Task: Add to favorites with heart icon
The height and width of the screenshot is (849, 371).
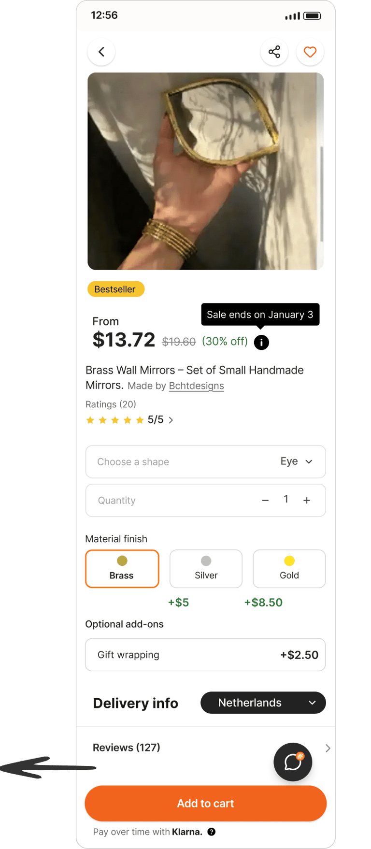Action: 310,52
